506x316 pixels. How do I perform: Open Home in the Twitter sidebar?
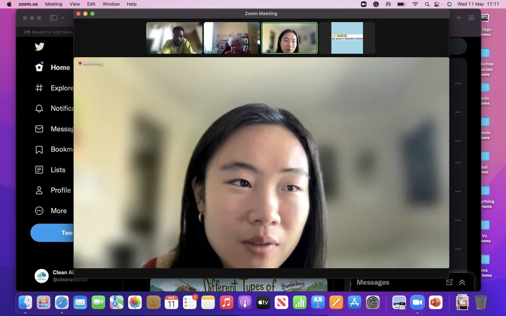point(52,67)
